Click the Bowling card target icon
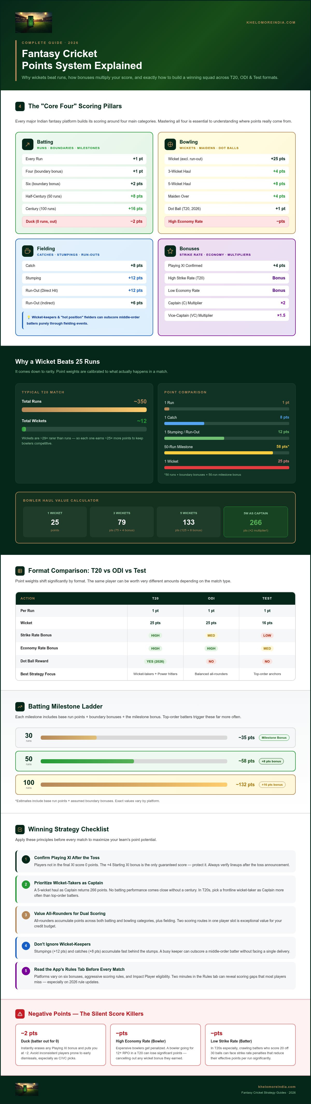 tap(170, 144)
